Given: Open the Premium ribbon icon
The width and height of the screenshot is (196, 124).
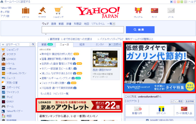Looking at the screenshot, I should (x=138, y=10).
